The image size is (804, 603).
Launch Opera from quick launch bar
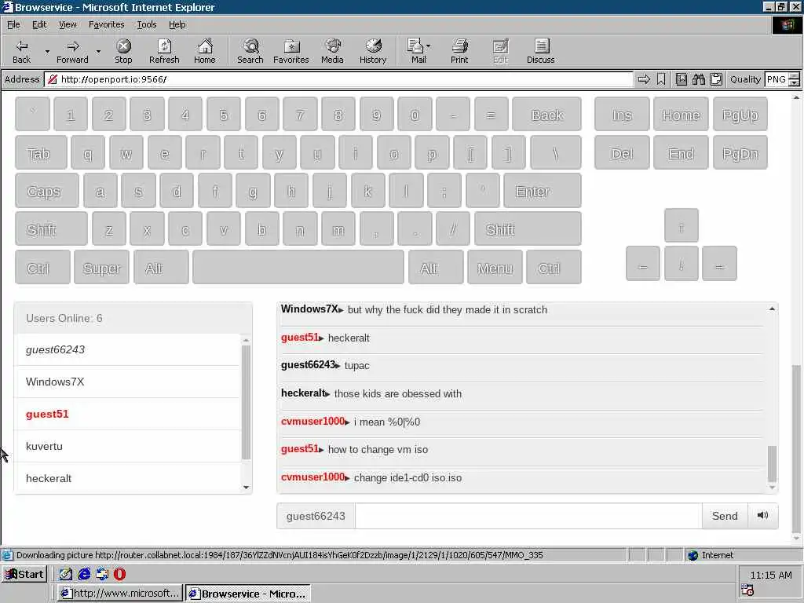tap(119, 574)
